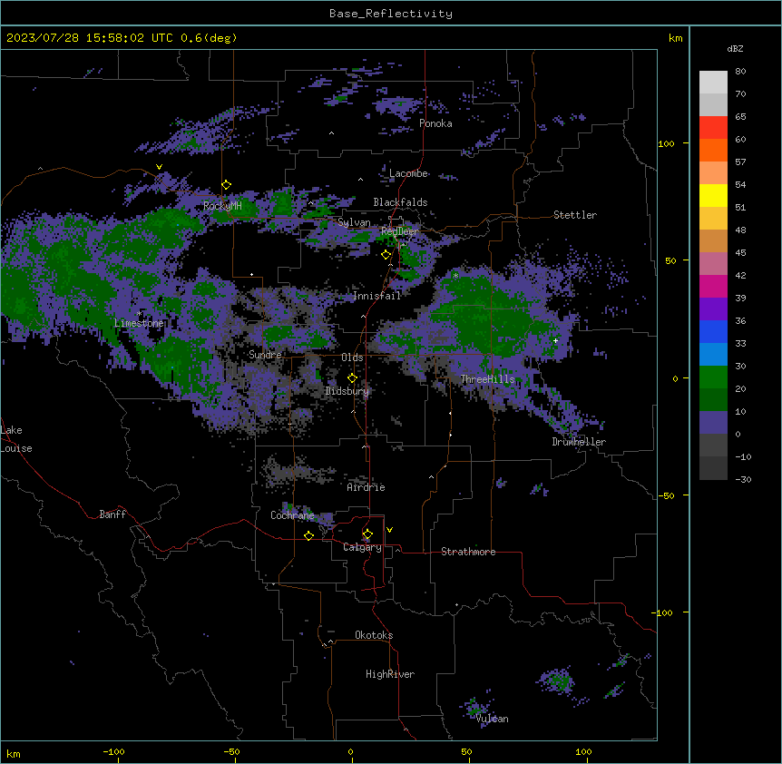This screenshot has width=782, height=764.
Task: Click the small echo cluster east of Vulcan
Action: [558, 681]
